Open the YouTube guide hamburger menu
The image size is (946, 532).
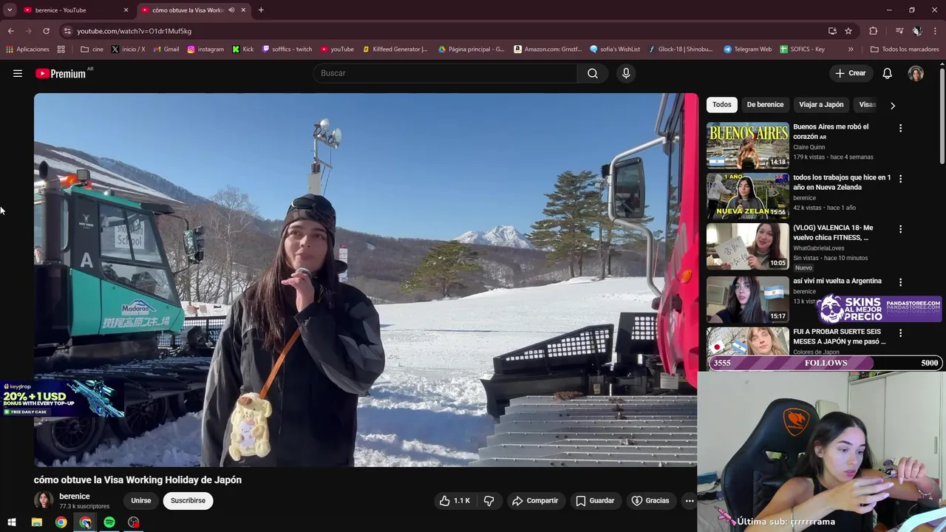[18, 73]
